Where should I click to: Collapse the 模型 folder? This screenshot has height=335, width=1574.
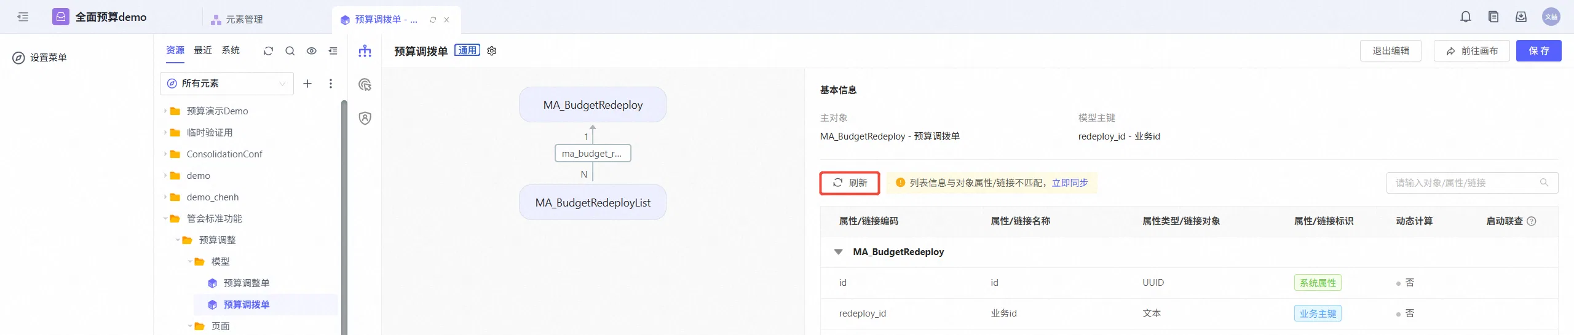pos(190,262)
